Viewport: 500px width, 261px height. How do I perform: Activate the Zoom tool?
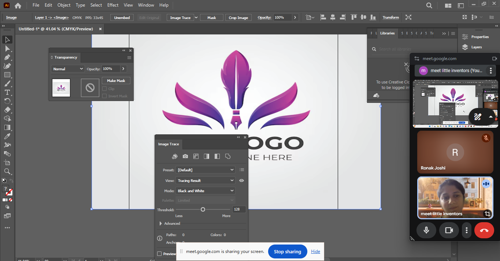click(x=7, y=171)
